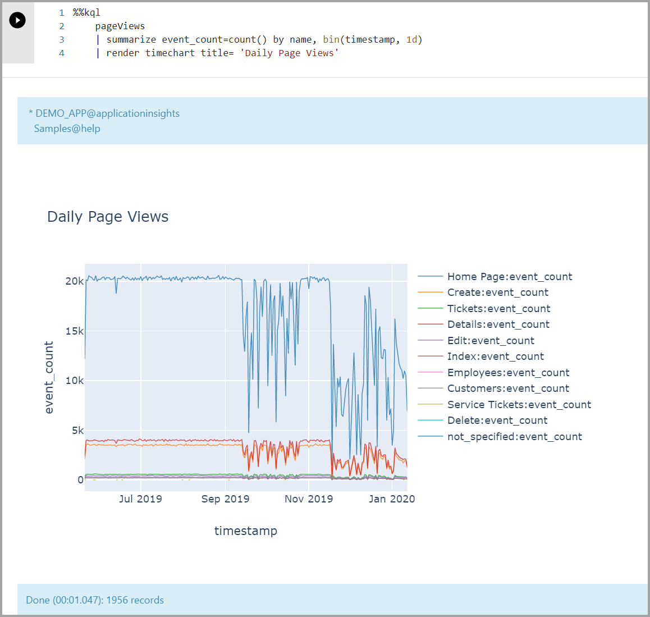Click the green line icon beside Tickets legend
The width and height of the screenshot is (650, 617).
[429, 308]
